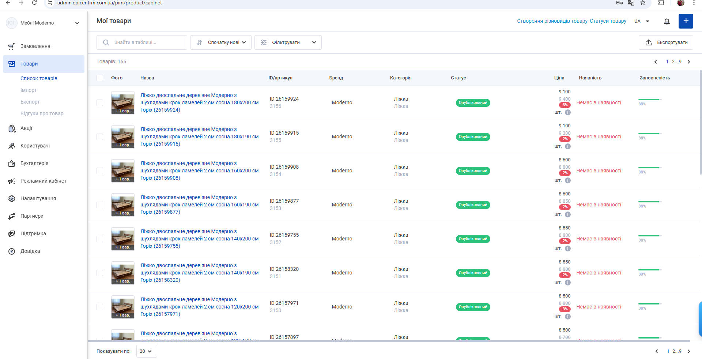Expand the Спочатку нові sort dropdown
Screen dimensions: 702x359
tap(221, 42)
